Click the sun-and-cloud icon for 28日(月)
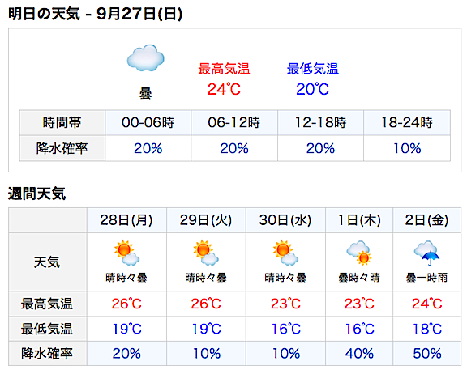The image size is (467, 370). pos(126,253)
